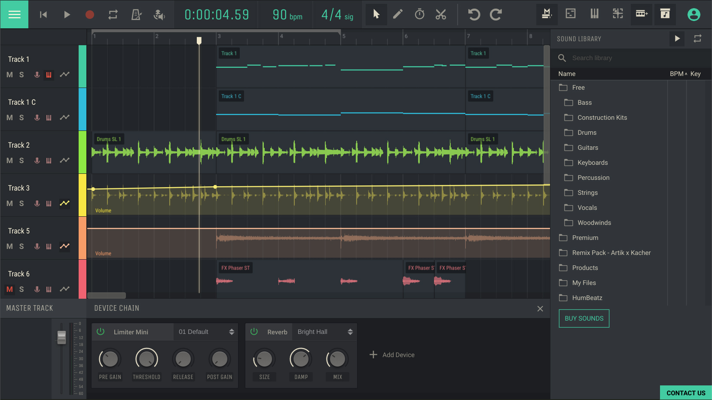Arm Track 5 for recording
712x400 pixels.
tap(37, 246)
